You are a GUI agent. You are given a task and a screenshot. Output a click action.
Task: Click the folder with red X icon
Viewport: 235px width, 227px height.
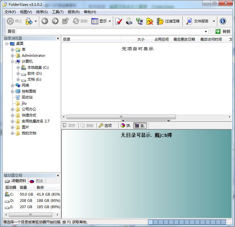150,21
